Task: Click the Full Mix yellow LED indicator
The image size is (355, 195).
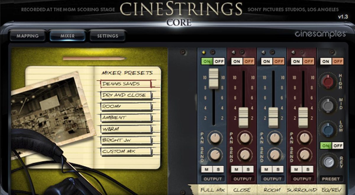Action: coord(203,53)
